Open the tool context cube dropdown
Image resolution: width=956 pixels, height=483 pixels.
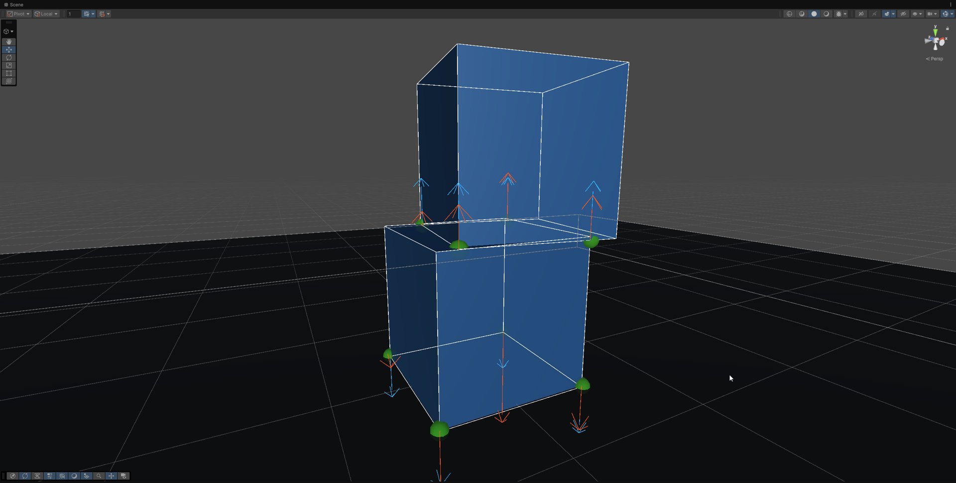8,31
